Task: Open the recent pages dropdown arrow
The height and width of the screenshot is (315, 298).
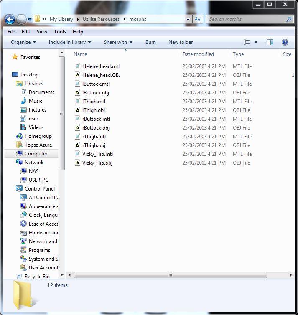Action: click(x=30, y=20)
